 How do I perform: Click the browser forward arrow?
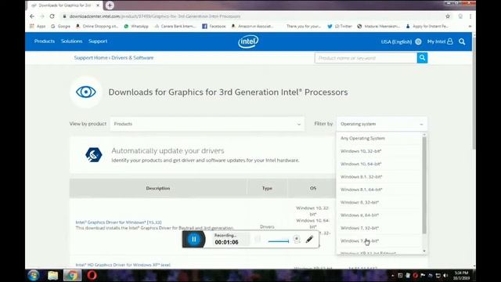pyautogui.click(x=41, y=16)
